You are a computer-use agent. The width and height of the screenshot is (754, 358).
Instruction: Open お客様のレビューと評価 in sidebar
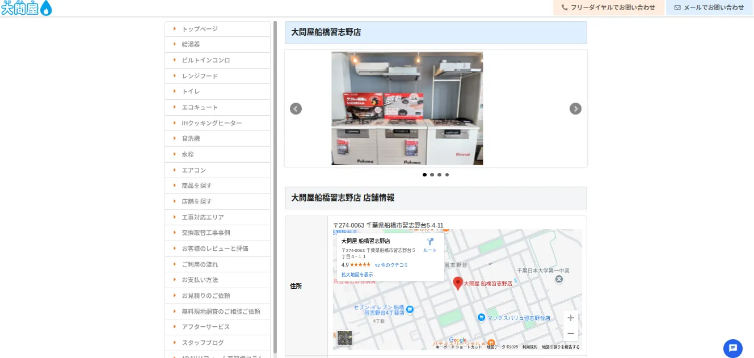217,249
